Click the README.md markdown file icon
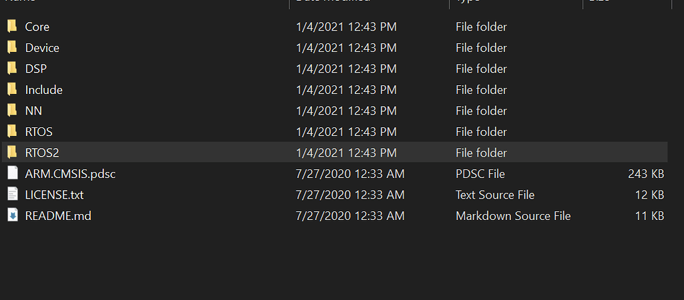 (13, 215)
